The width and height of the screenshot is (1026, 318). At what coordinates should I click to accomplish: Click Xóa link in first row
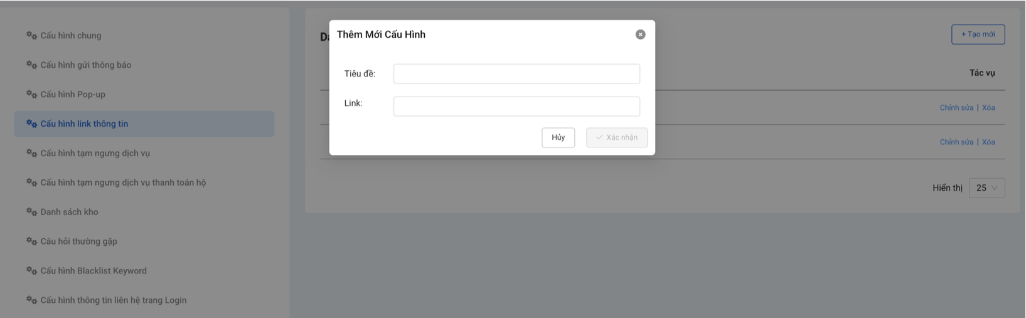pyautogui.click(x=988, y=108)
